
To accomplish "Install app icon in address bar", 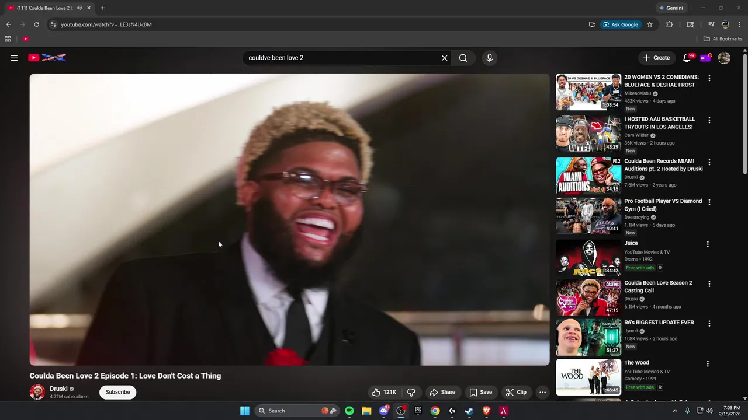I will [x=592, y=24].
